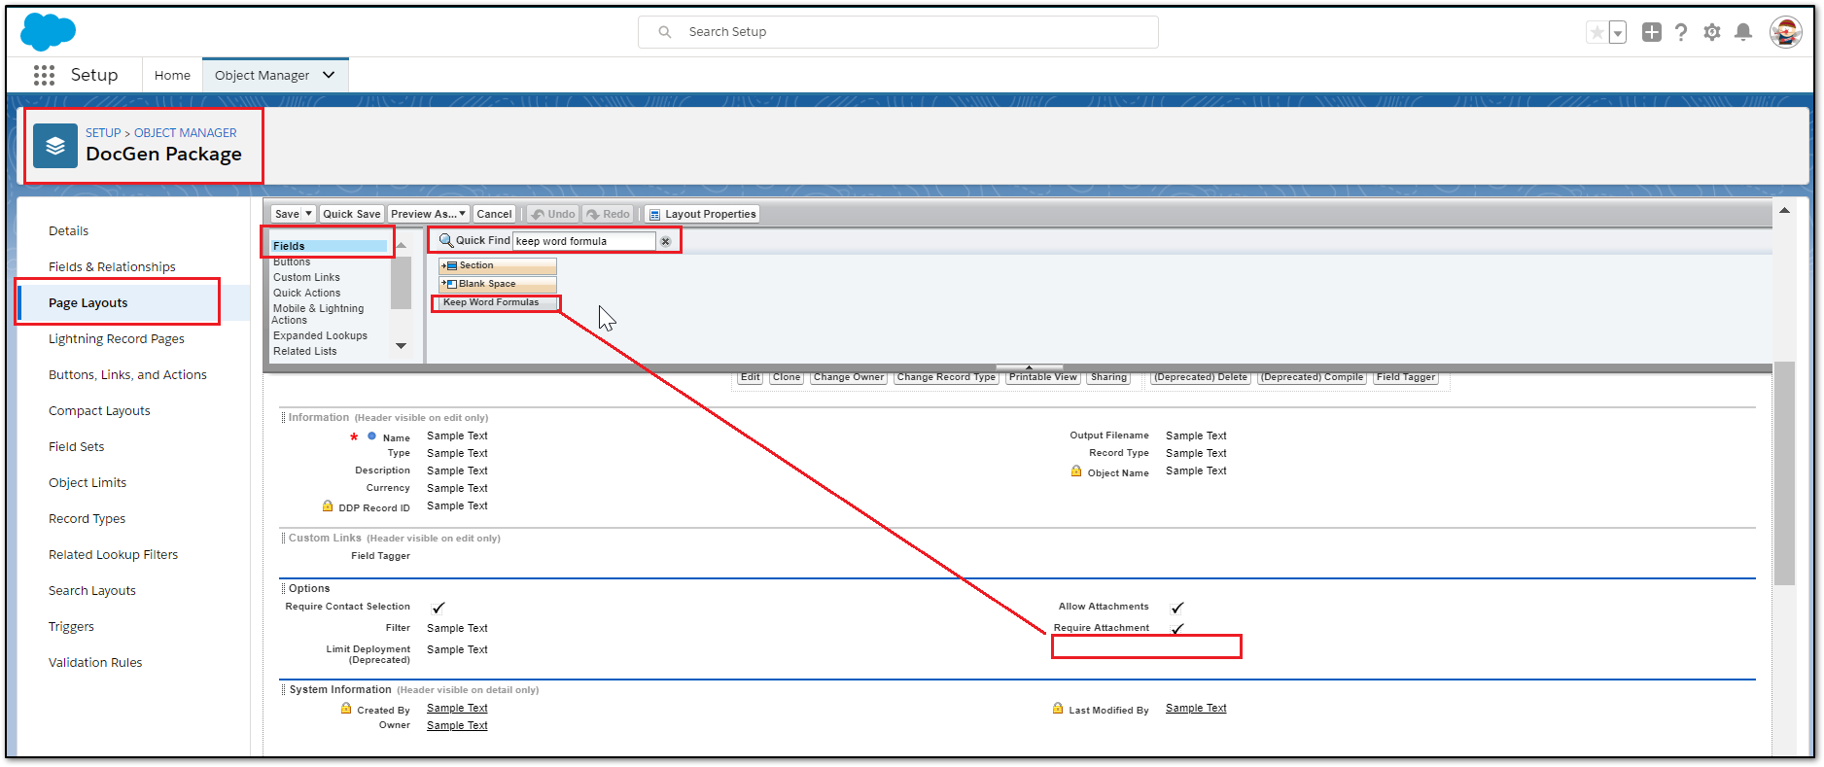Click the Change Owner layout button
The image size is (1824, 767).
849,377
